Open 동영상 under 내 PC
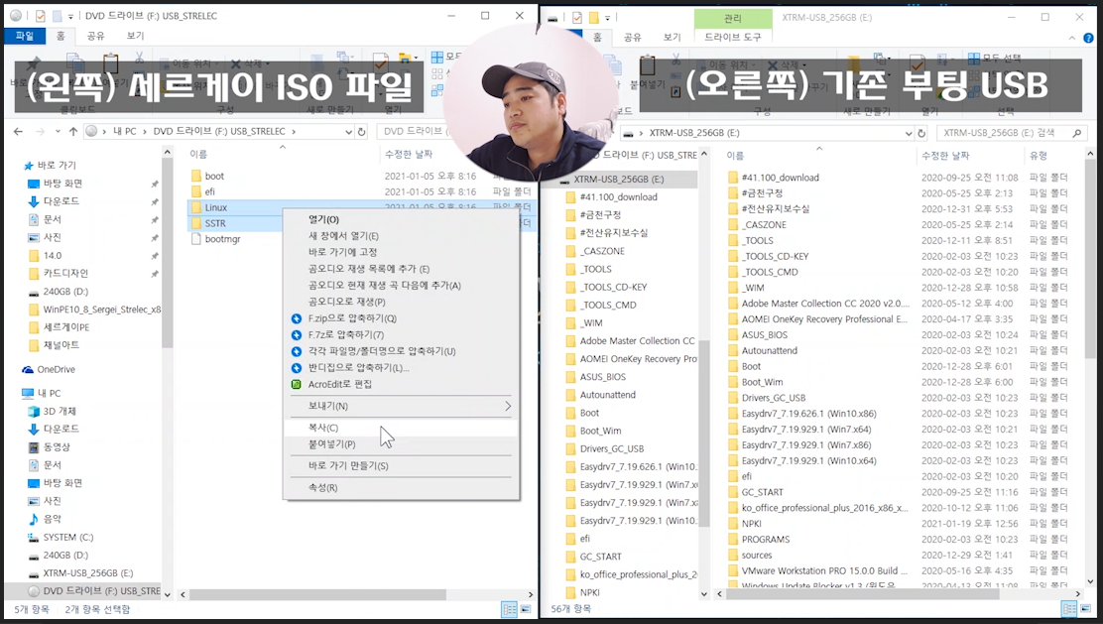This screenshot has height=624, width=1103. 57,447
